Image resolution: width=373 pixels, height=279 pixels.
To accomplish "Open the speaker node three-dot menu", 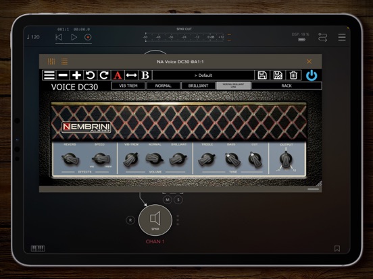I will (x=178, y=220).
